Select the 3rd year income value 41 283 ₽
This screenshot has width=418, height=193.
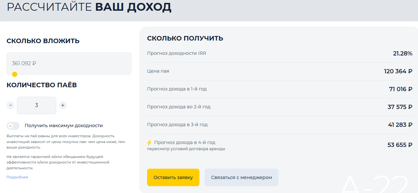click(x=400, y=125)
